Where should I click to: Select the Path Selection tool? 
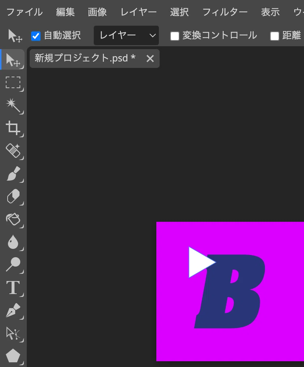(x=13, y=333)
